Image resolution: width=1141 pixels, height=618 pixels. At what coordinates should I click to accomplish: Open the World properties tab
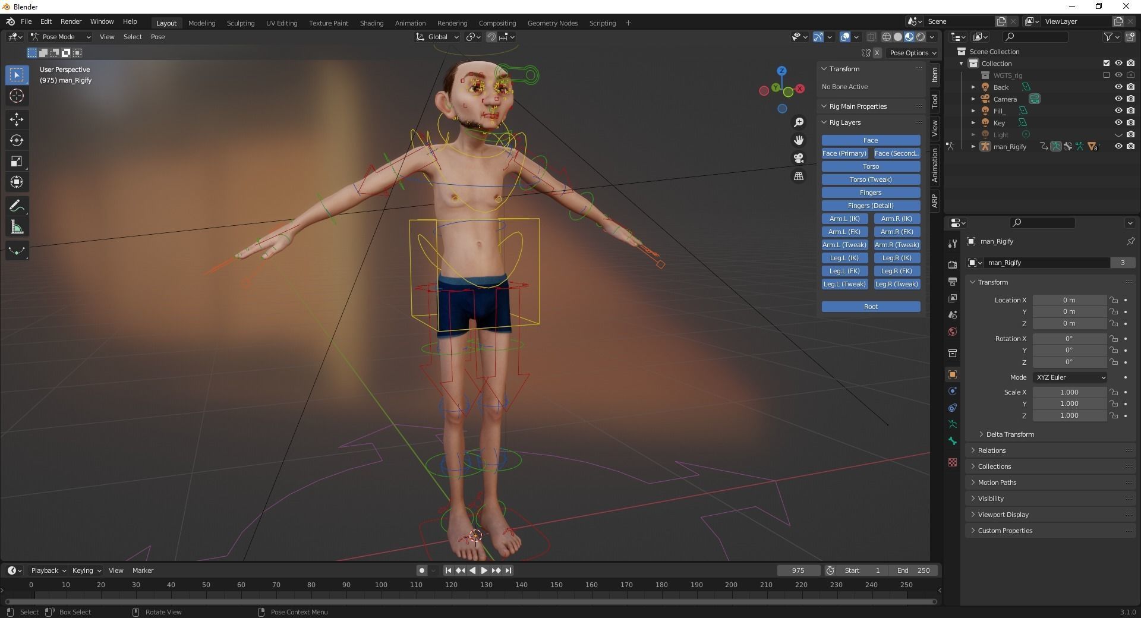(953, 332)
